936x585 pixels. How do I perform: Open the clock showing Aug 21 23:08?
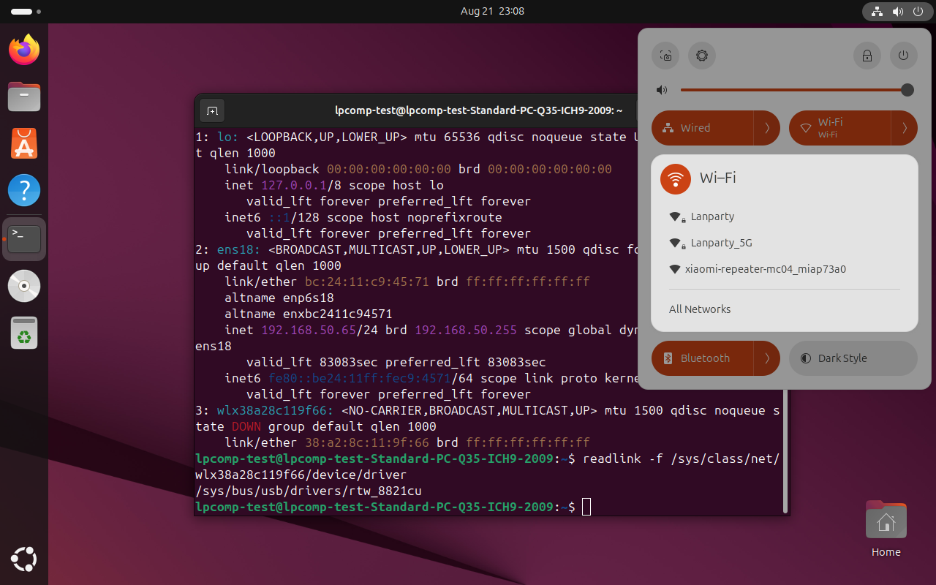(492, 11)
